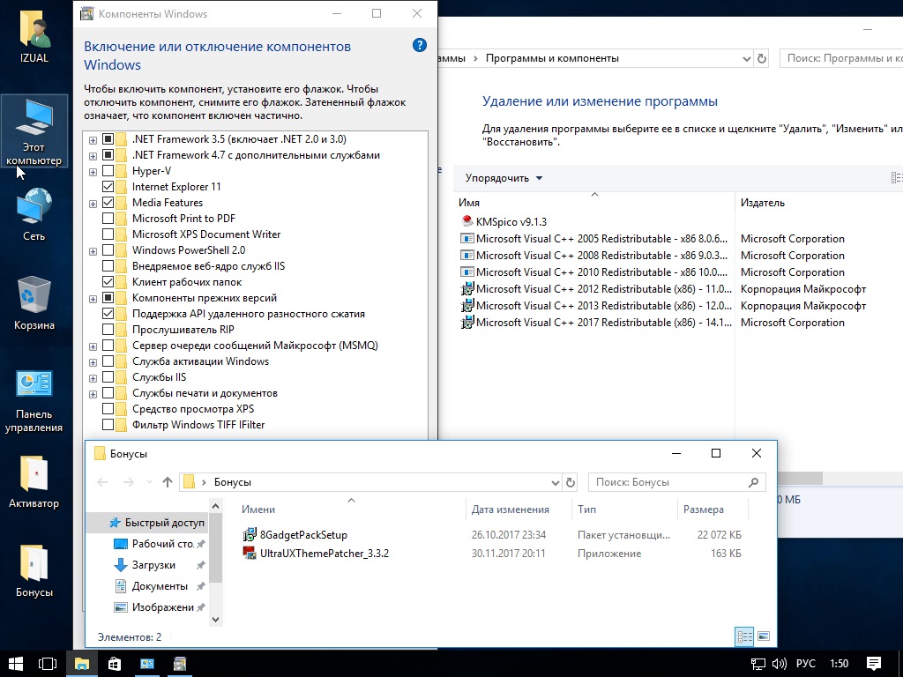The image size is (903, 677).
Task: Click the network icon in system tray
Action: (758, 664)
